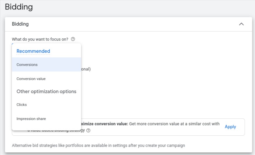
Task: Click the main 'Bidding' page heading
Action: (19, 7)
